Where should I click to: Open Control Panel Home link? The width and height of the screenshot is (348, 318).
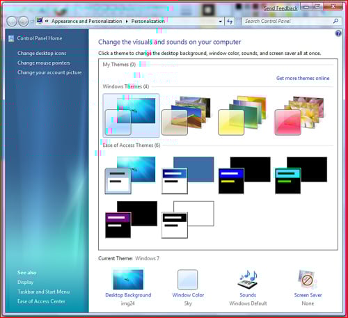[x=40, y=38]
